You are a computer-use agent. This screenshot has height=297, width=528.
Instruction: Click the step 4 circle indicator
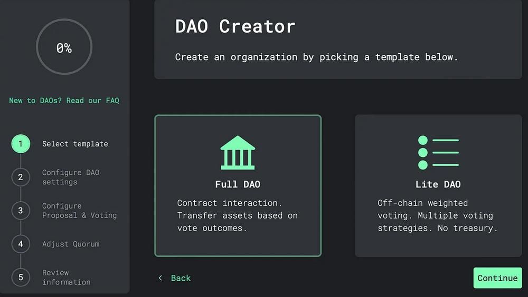21,244
